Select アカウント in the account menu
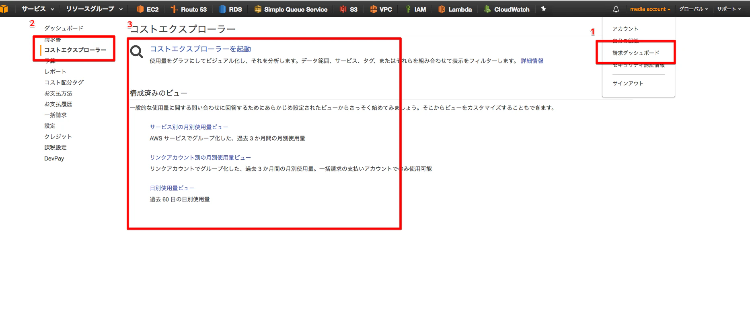Screen dimensions: 750x315 pyautogui.click(x=625, y=29)
